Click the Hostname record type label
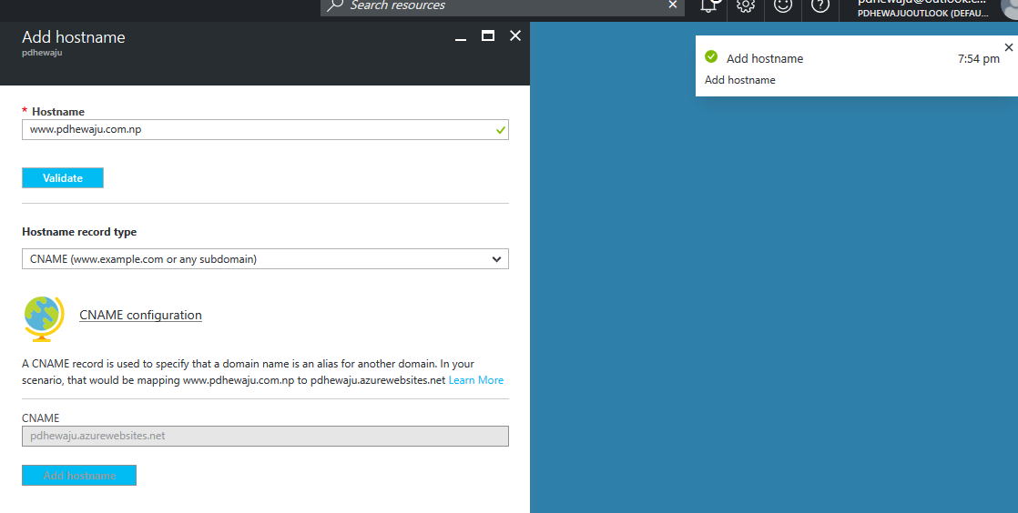Screen dimensions: 1018x513 [x=79, y=232]
